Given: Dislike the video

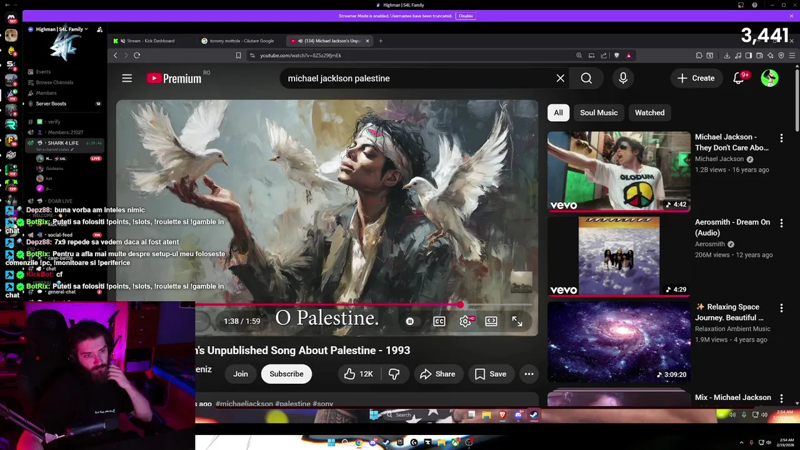Looking at the screenshot, I should click(394, 374).
